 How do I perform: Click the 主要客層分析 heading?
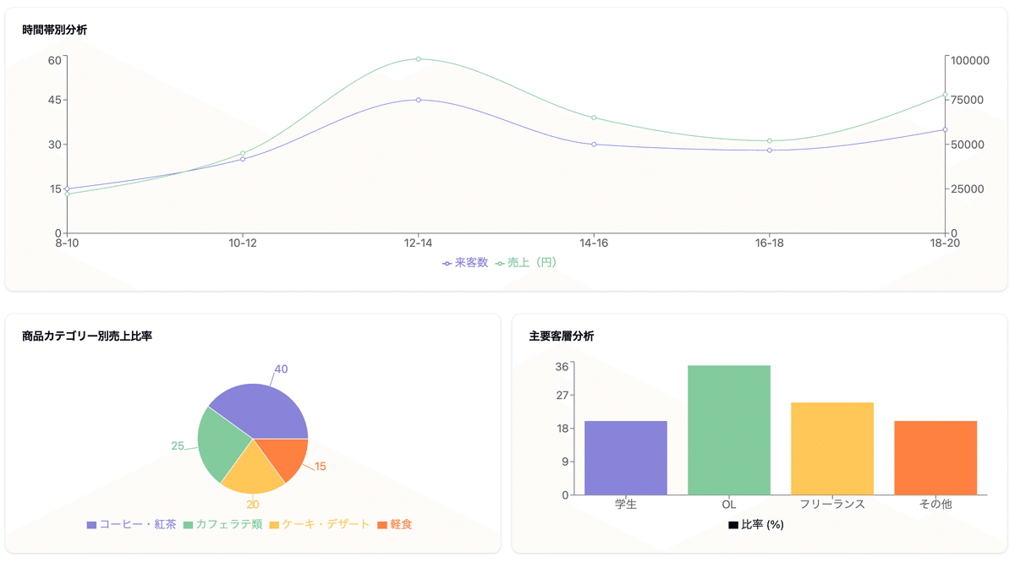(562, 336)
